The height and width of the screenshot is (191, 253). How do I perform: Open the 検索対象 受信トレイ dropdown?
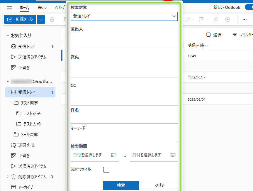tap(124, 16)
